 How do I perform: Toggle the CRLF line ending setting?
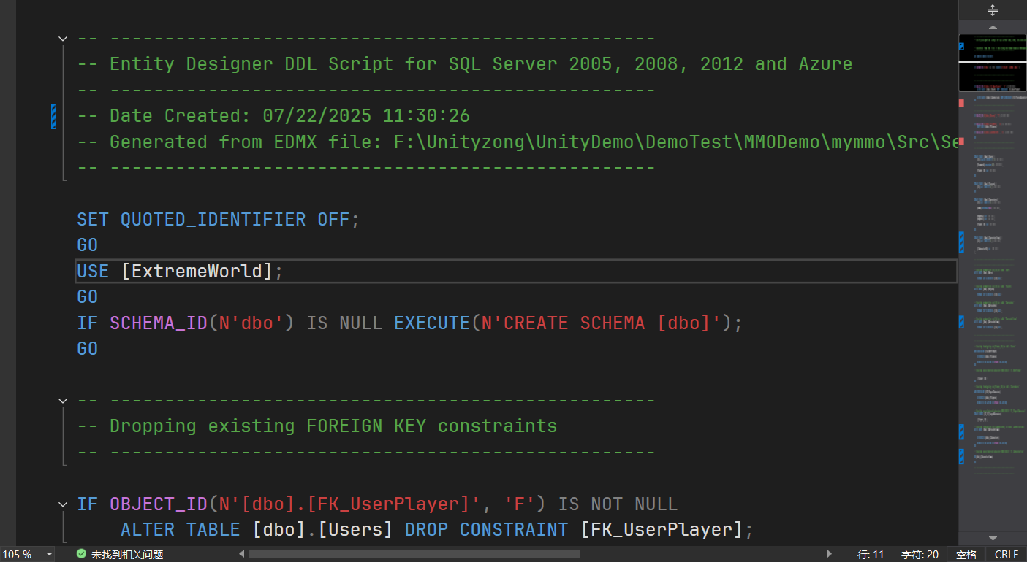click(1006, 554)
